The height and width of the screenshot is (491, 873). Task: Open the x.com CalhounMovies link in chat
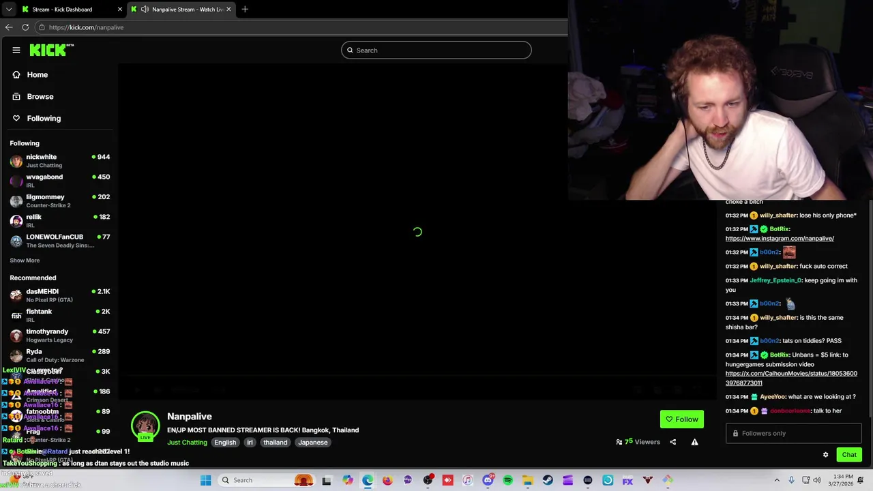point(791,378)
